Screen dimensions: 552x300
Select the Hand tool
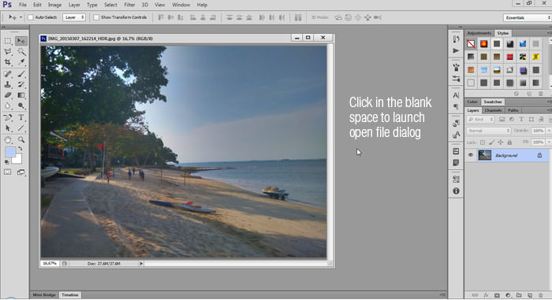[x=8, y=139]
